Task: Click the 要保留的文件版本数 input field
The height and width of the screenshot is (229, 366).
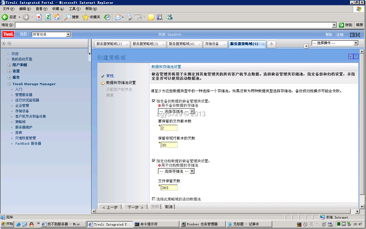Action: [169, 128]
